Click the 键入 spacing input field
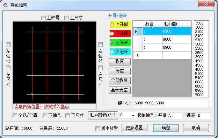Screen dimensions: 218x138 point(171,103)
